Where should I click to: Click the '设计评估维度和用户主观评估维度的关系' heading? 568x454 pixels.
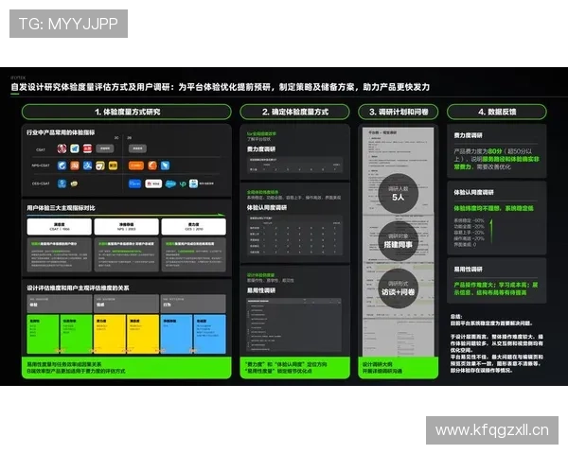pyautogui.click(x=78, y=288)
